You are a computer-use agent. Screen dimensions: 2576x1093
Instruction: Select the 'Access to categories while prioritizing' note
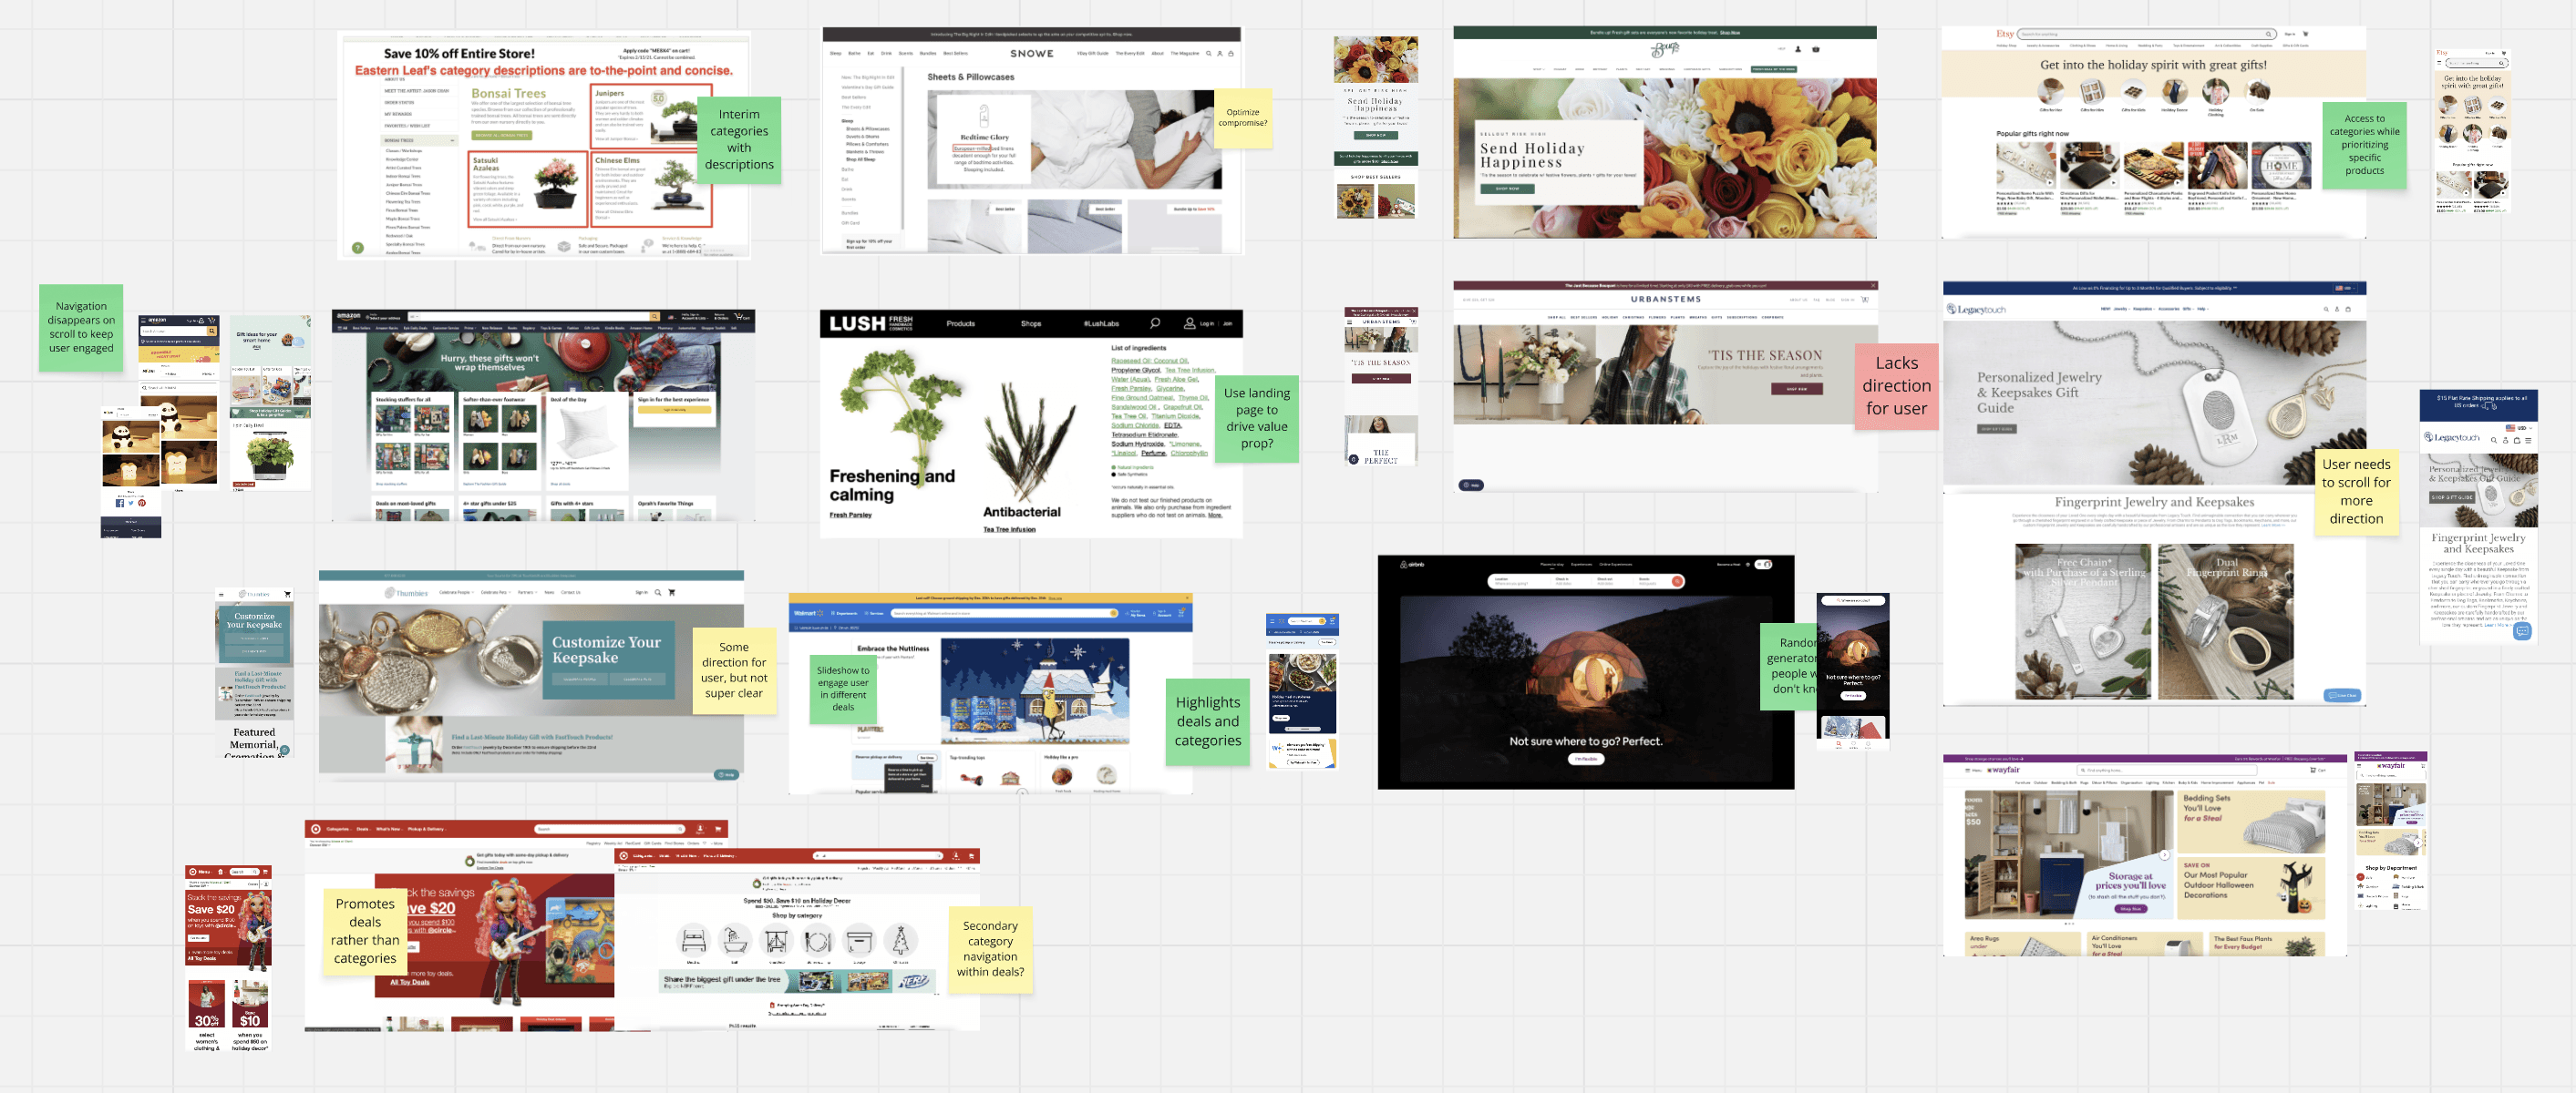2364,144
